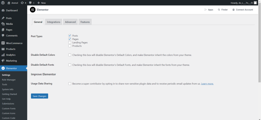Click the Posts pushpin icon
Image resolution: width=261 pixels, height=120 pixels.
[x=3, y=18]
